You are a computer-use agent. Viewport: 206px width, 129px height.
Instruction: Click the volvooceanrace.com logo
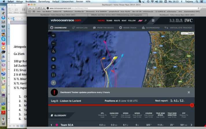pos(66,20)
